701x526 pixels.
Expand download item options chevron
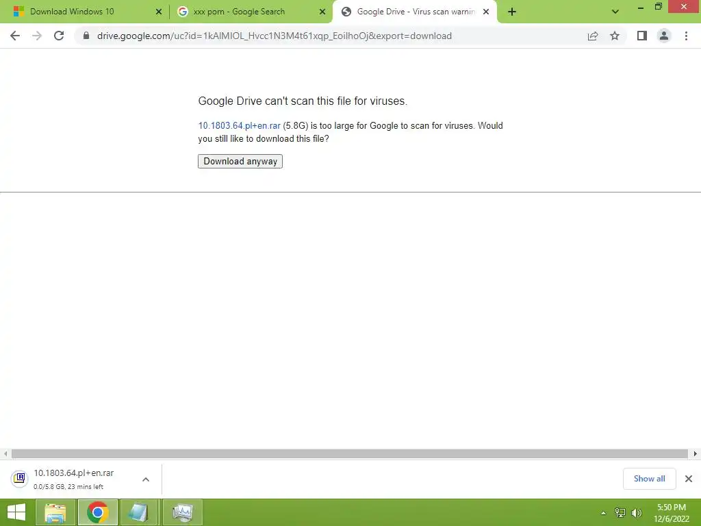[146, 479]
